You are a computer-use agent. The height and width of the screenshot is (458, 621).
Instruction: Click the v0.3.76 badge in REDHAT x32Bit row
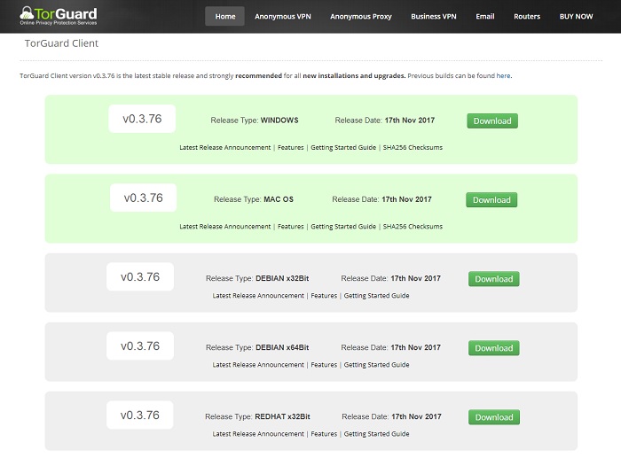click(140, 415)
